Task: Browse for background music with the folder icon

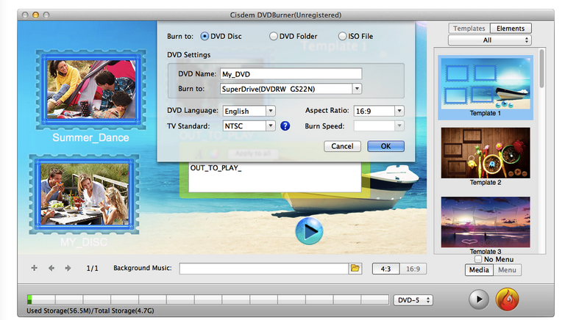Action: (x=355, y=269)
